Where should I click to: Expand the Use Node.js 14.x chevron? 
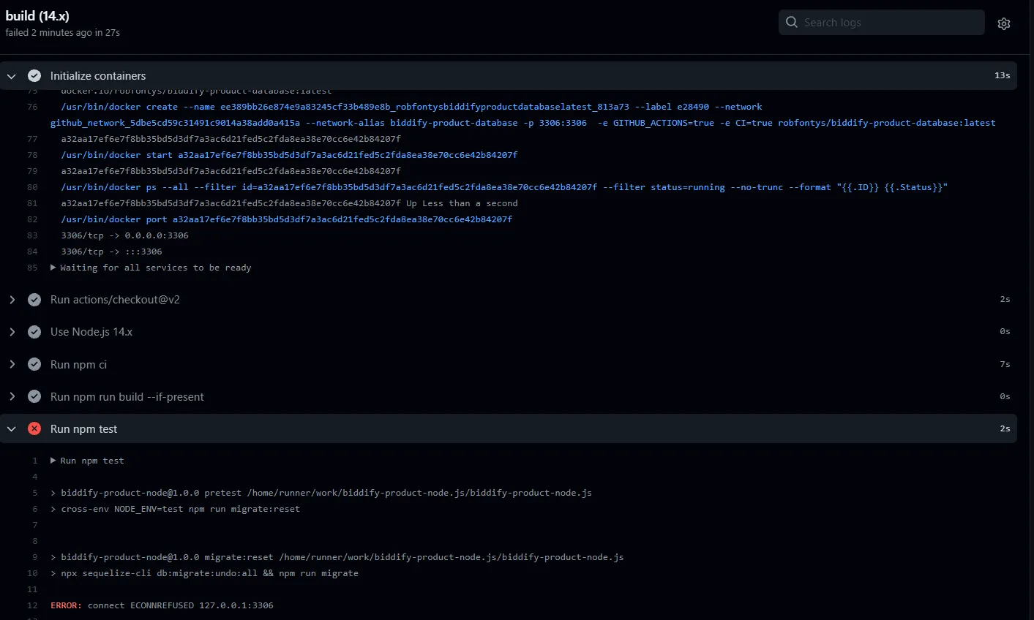coord(12,332)
